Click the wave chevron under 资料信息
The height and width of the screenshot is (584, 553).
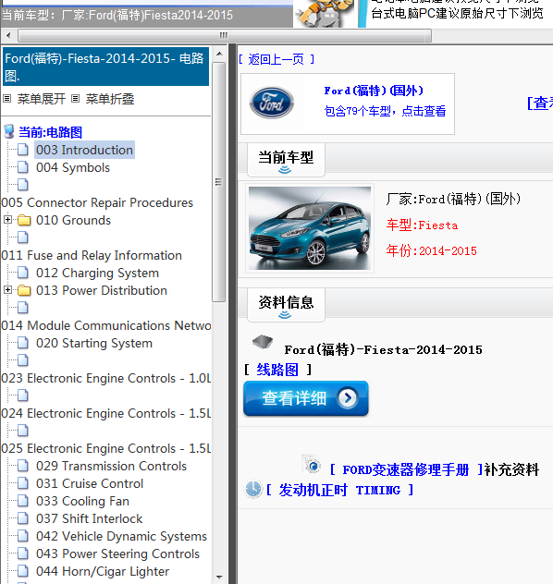point(285,315)
